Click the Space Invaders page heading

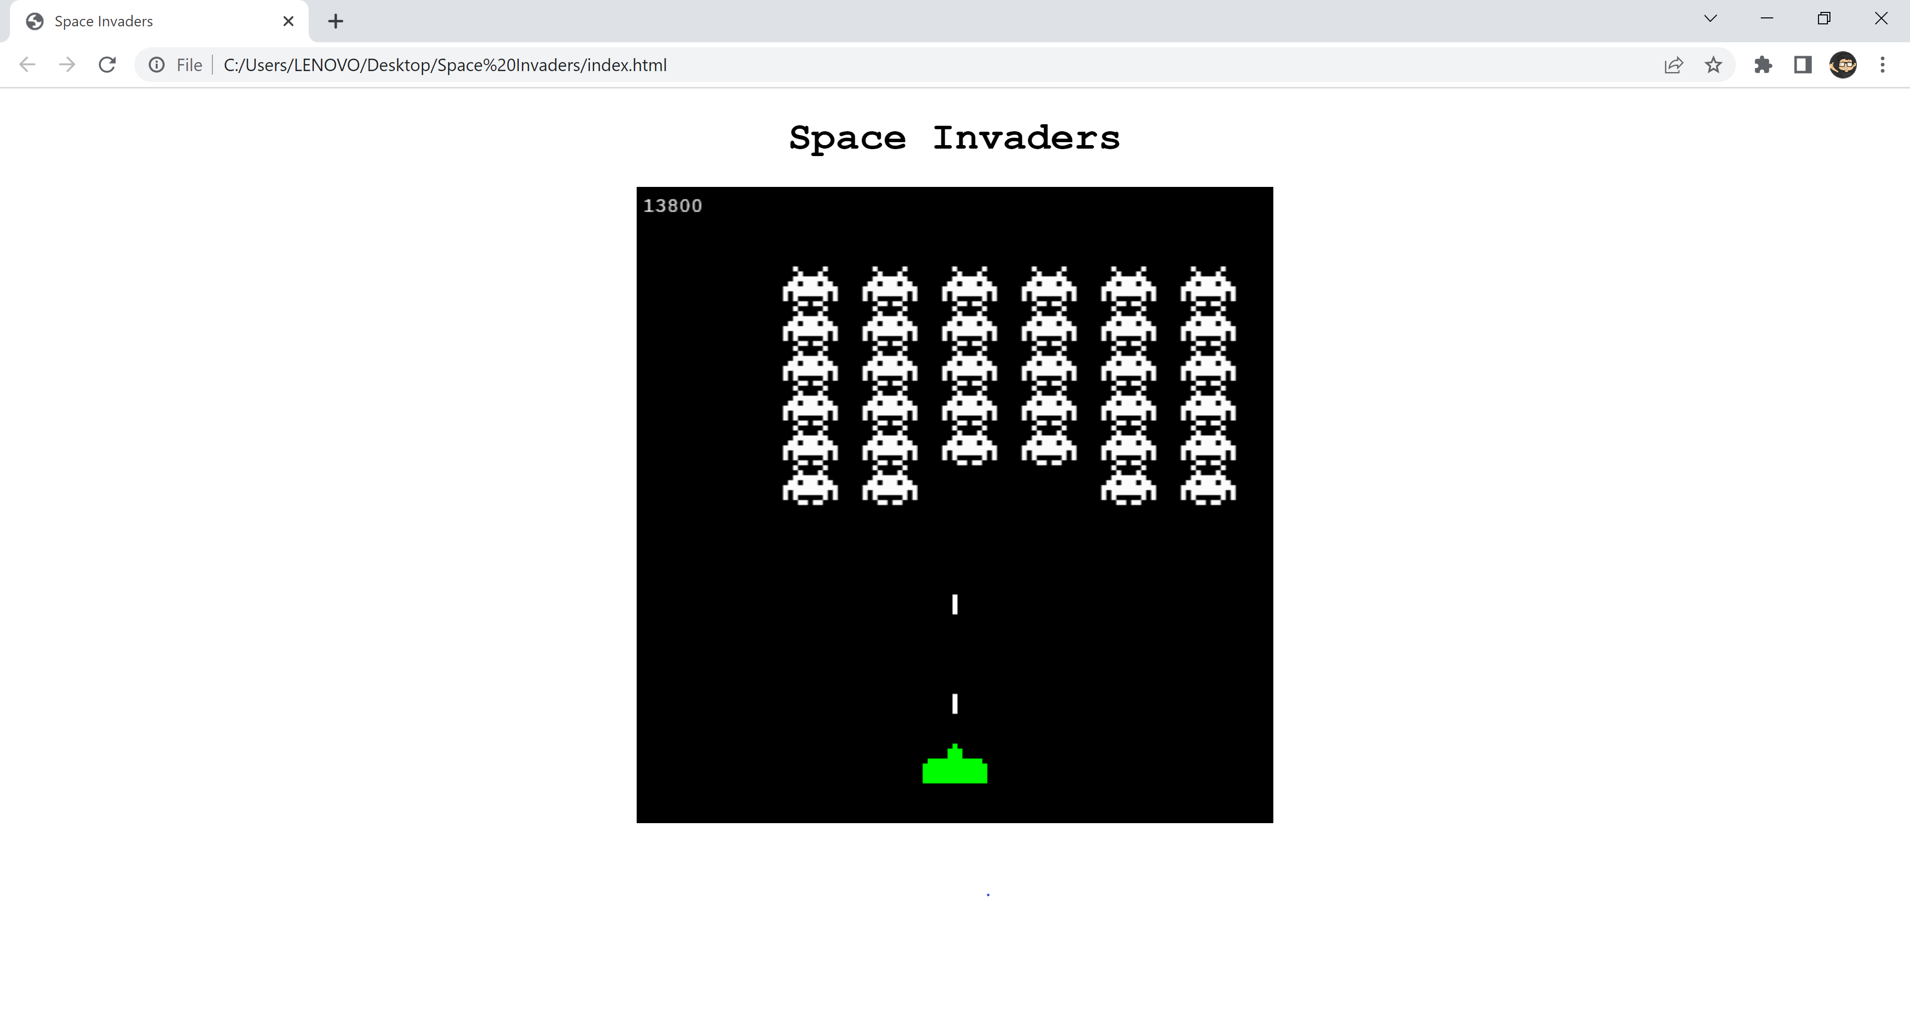click(x=955, y=138)
